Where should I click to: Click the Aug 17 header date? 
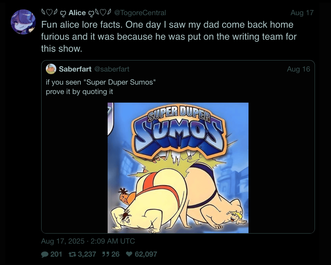302,13
